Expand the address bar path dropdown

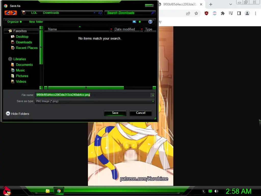(94, 13)
